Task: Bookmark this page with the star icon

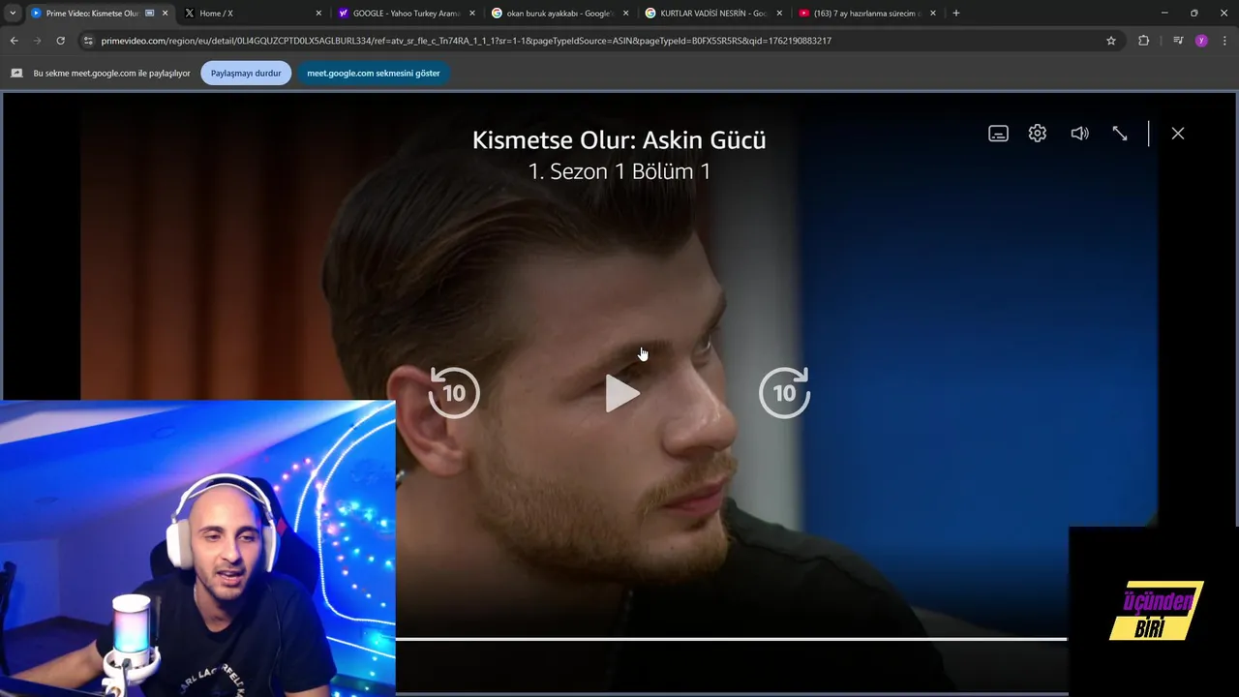Action: 1111,41
